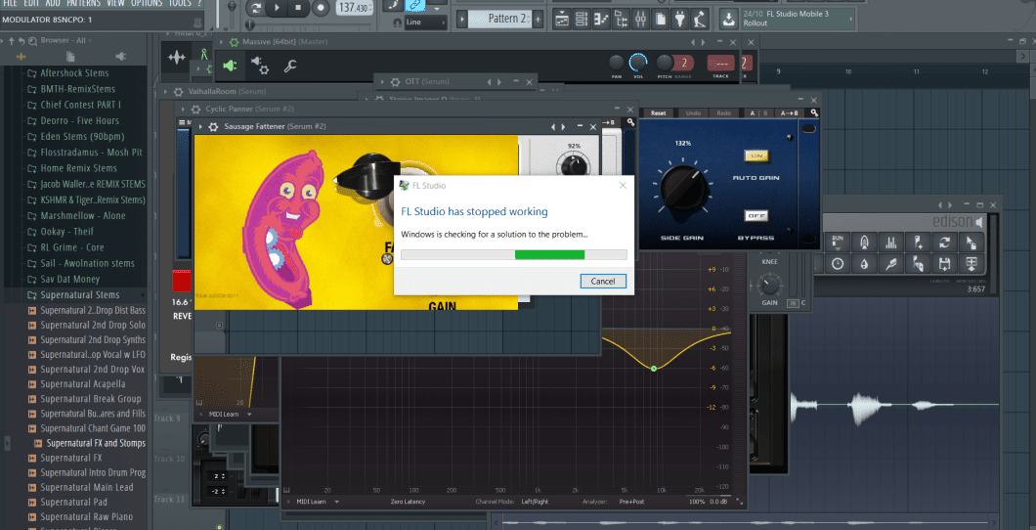Click the Edison equalizer bars icon
The height and width of the screenshot is (530, 1036).
pyautogui.click(x=890, y=242)
